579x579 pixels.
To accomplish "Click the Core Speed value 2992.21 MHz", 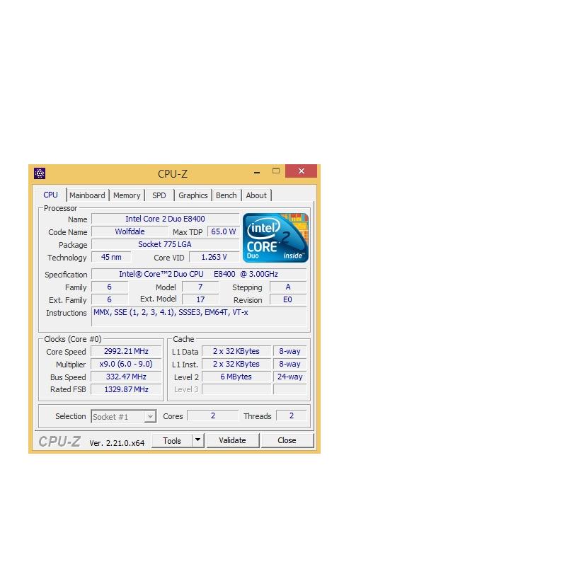I will point(126,351).
